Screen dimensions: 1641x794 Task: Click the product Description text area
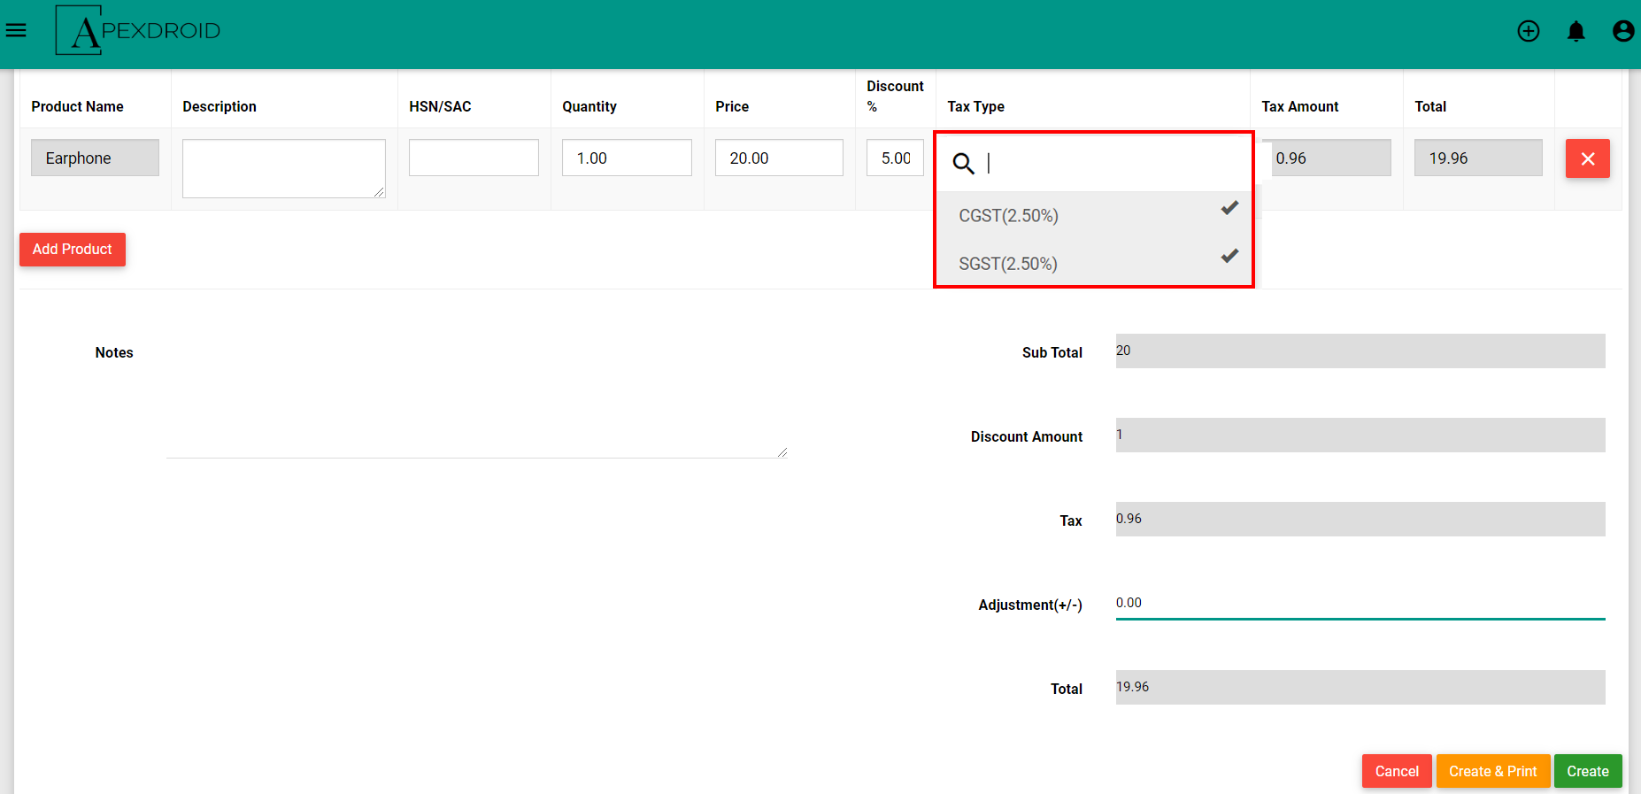point(284,168)
